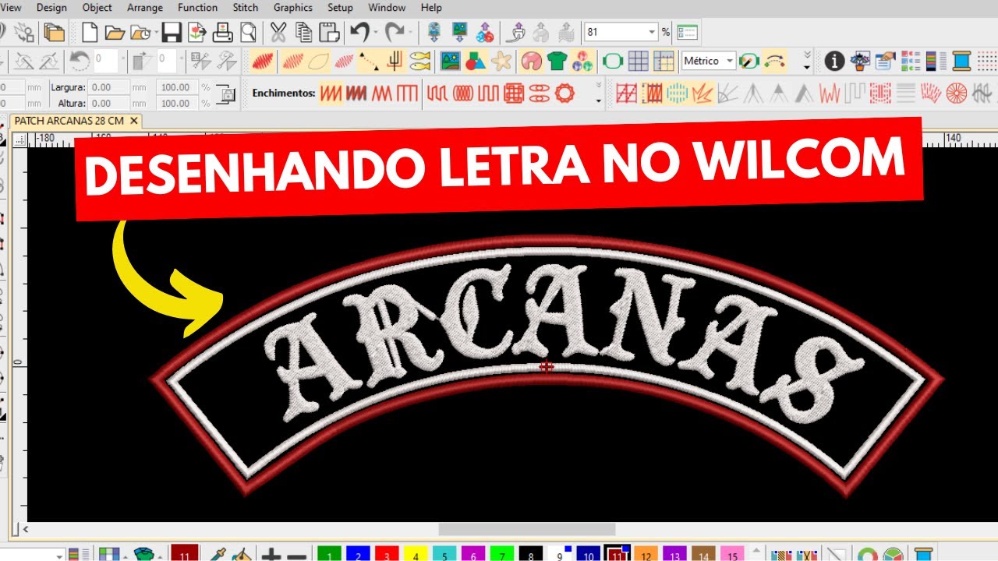The image size is (998, 561).
Task: Click the Undo arrow icon
Action: pyautogui.click(x=359, y=33)
